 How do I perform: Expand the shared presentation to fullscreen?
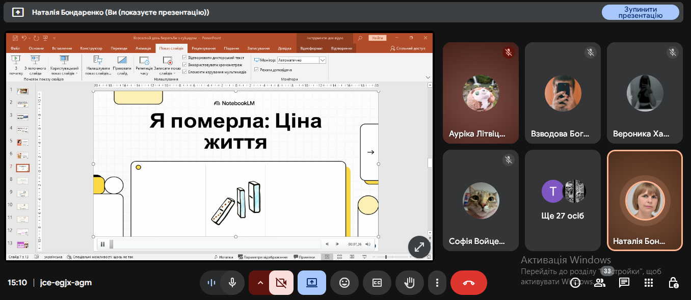pyautogui.click(x=419, y=247)
